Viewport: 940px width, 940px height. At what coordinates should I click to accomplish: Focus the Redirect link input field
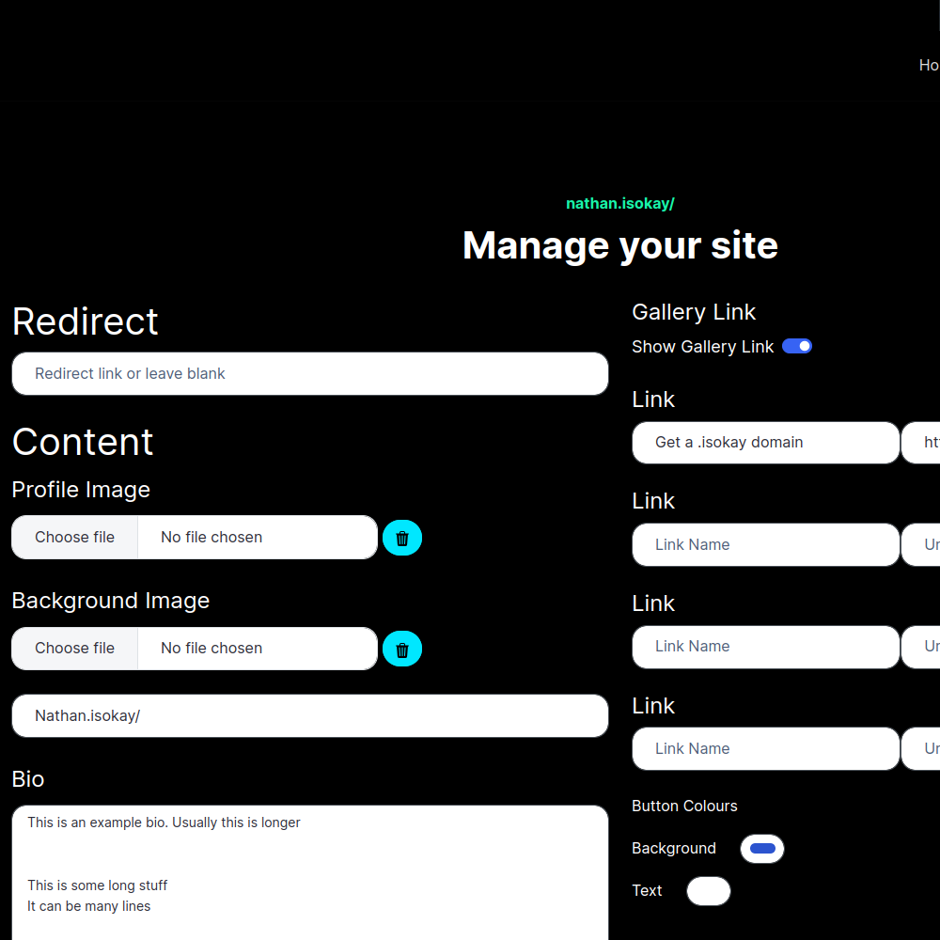click(x=309, y=374)
